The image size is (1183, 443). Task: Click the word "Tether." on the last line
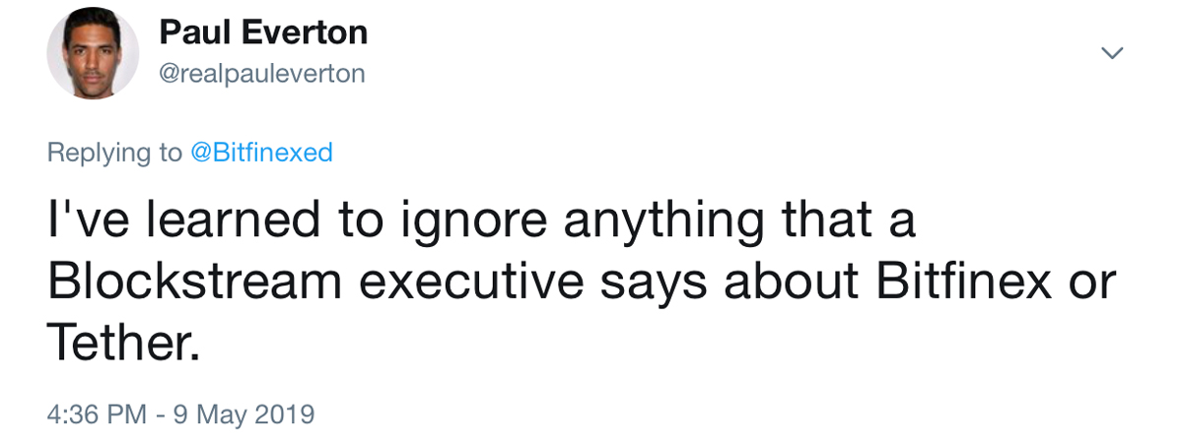pyautogui.click(x=124, y=344)
